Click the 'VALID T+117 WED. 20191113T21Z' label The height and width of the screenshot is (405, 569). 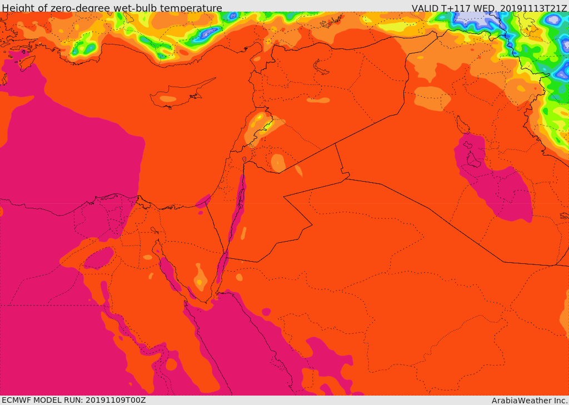(490, 8)
